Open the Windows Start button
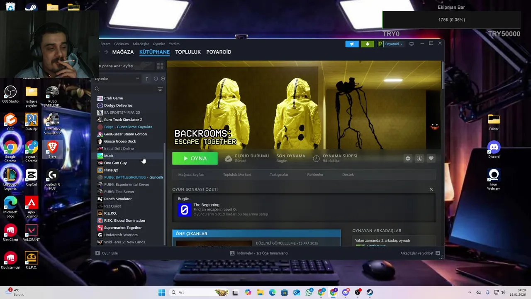The width and height of the screenshot is (531, 299). (x=161, y=292)
